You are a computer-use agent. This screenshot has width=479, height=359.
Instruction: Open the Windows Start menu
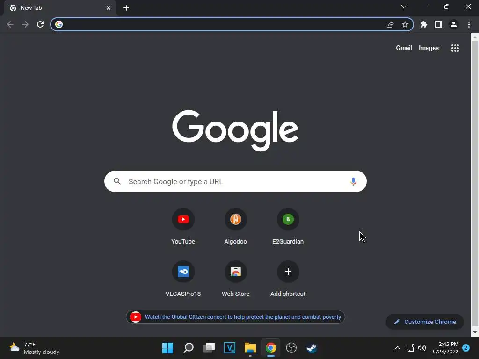pos(167,348)
